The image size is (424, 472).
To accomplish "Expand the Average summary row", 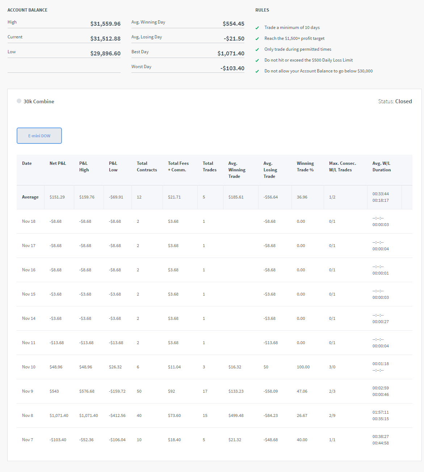I will pyautogui.click(x=30, y=197).
